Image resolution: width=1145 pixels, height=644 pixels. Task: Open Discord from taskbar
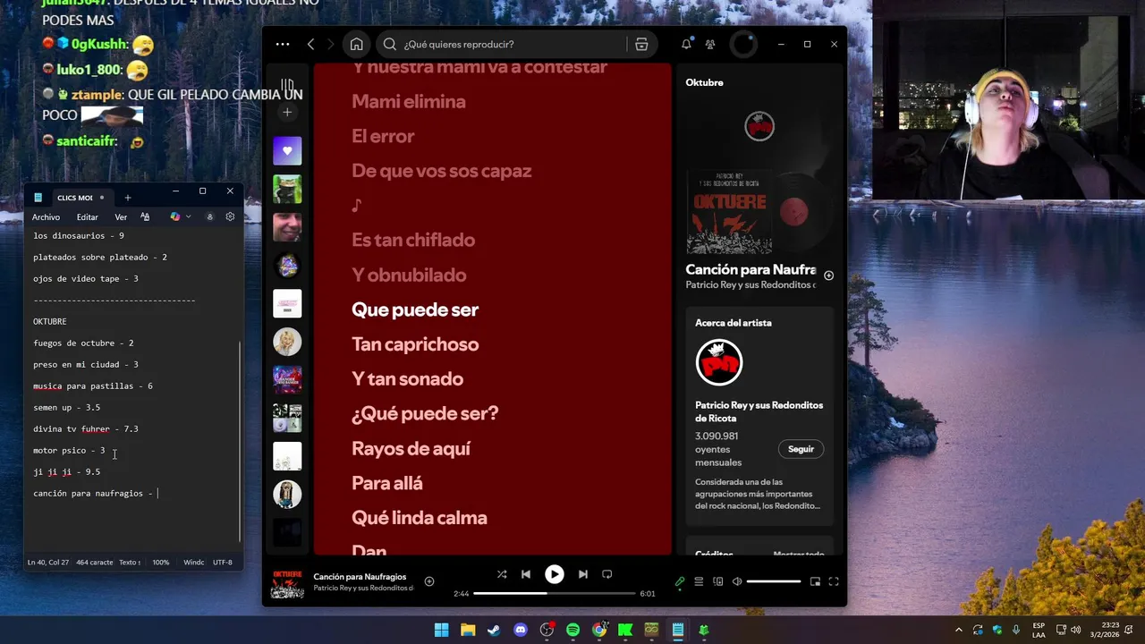pyautogui.click(x=521, y=630)
